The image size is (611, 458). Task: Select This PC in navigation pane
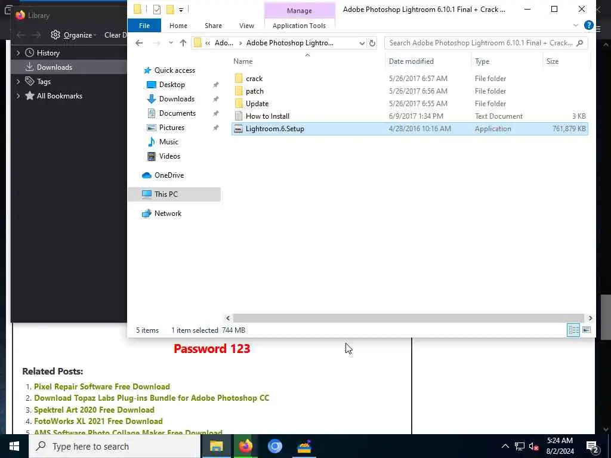(174, 194)
